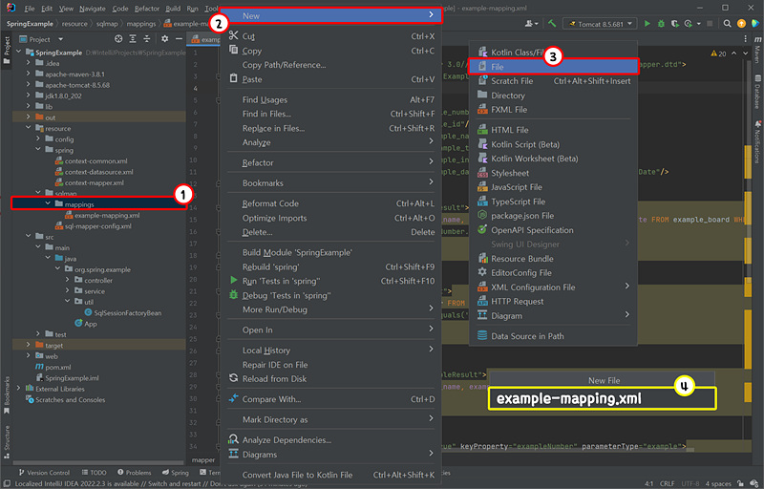764x489 pixels.
Task: Choose Scratch File in New submenu
Action: pos(553,81)
